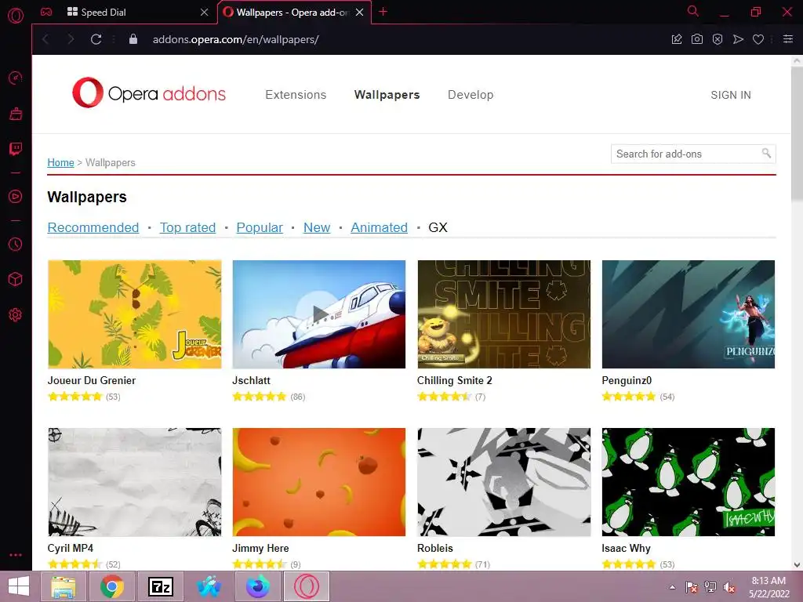Click the muted volume tray icon
Screen dimensions: 803x602
pyautogui.click(x=729, y=587)
